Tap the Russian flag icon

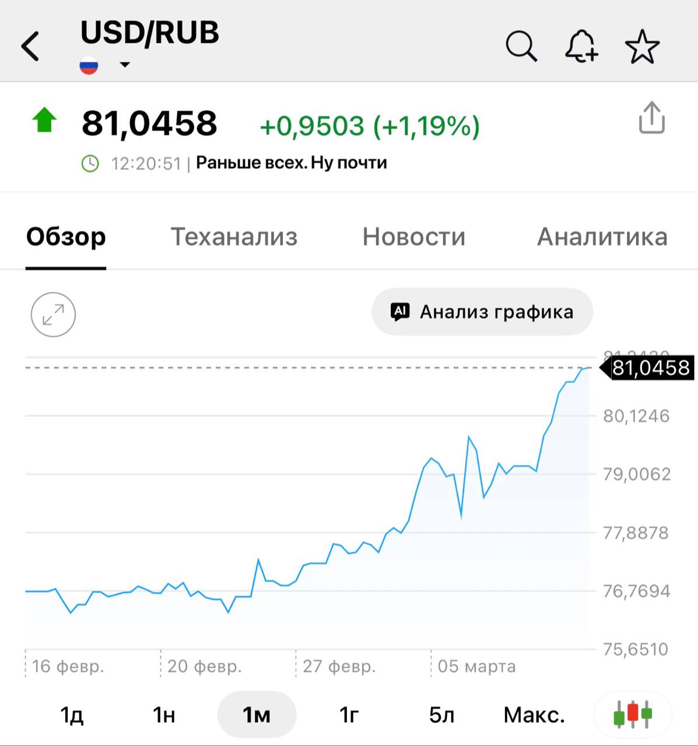[x=89, y=65]
